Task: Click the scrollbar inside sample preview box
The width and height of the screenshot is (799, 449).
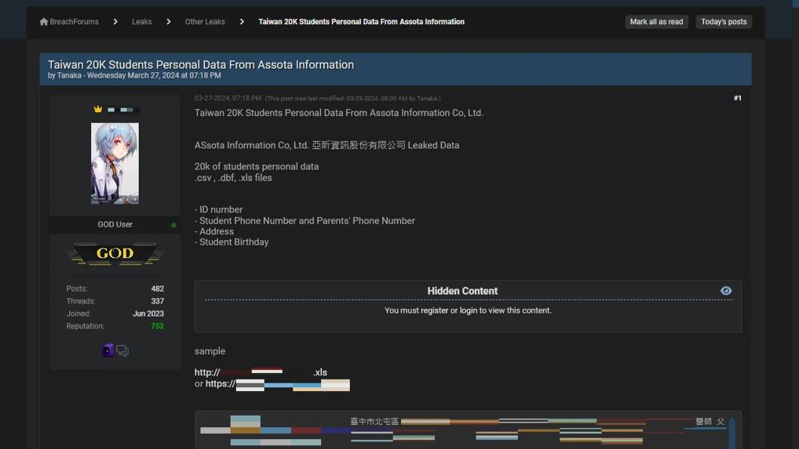Action: coord(732,433)
